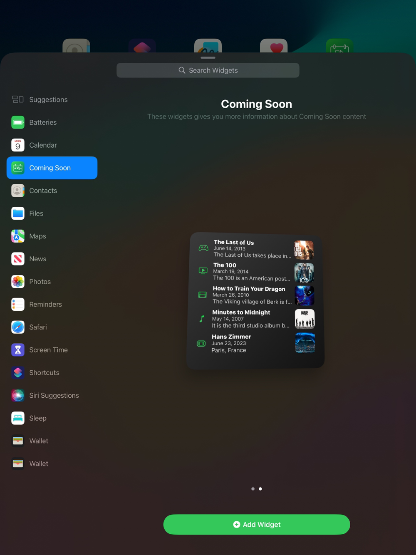Viewport: 416px width, 555px height.
Task: Select Shortcuts label in the sidebar
Action: click(x=44, y=372)
